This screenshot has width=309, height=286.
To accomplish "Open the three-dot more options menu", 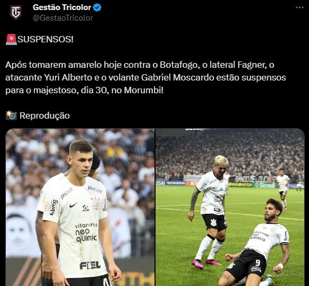I will 299,7.
